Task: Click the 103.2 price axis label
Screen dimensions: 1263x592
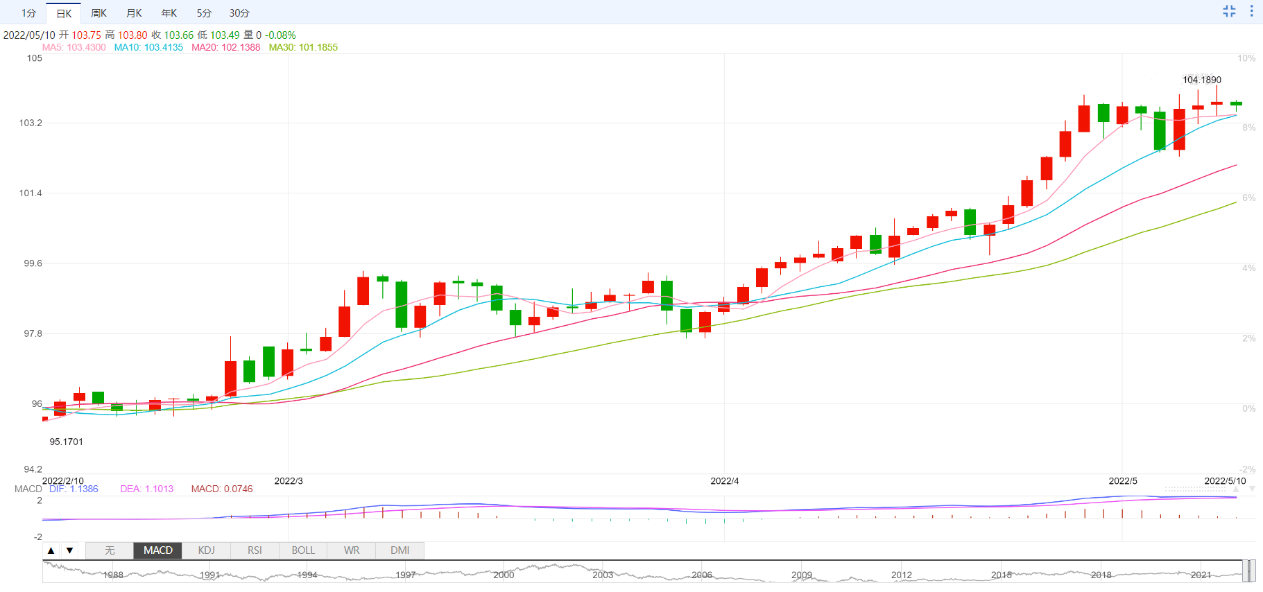Action: (31, 123)
